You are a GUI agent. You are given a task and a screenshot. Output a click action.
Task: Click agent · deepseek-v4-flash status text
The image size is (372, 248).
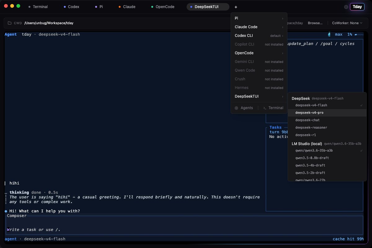click(x=35, y=239)
